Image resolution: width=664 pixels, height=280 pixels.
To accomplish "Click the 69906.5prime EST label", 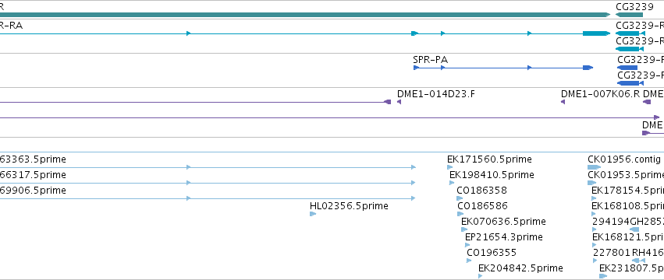I will pyautogui.click(x=33, y=191).
